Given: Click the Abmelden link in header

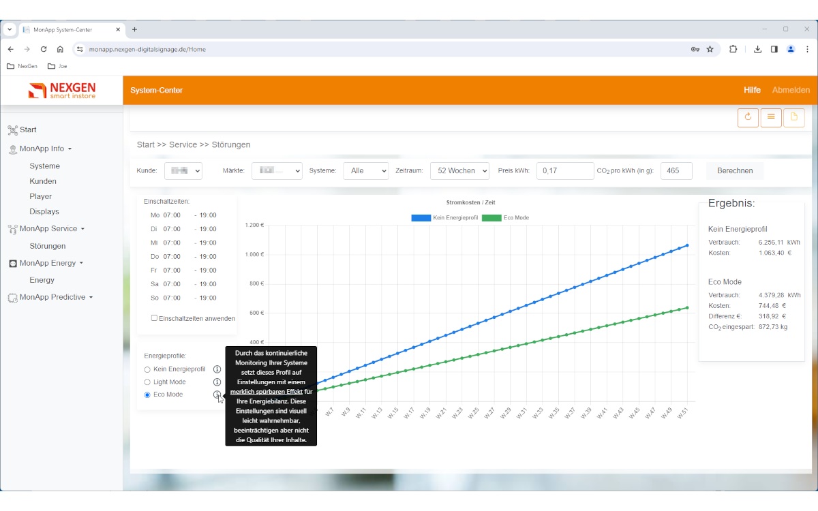Looking at the screenshot, I should point(791,90).
